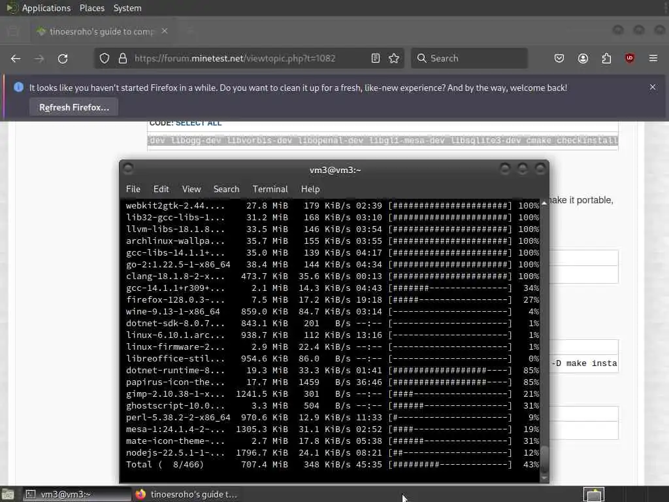
Task: Click the info icon in the notification bar
Action: 18,87
